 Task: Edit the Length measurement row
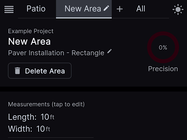point(31,117)
